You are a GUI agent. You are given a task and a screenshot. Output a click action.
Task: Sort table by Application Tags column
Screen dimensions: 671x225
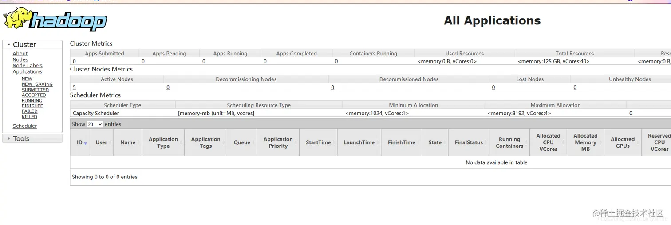tap(205, 142)
